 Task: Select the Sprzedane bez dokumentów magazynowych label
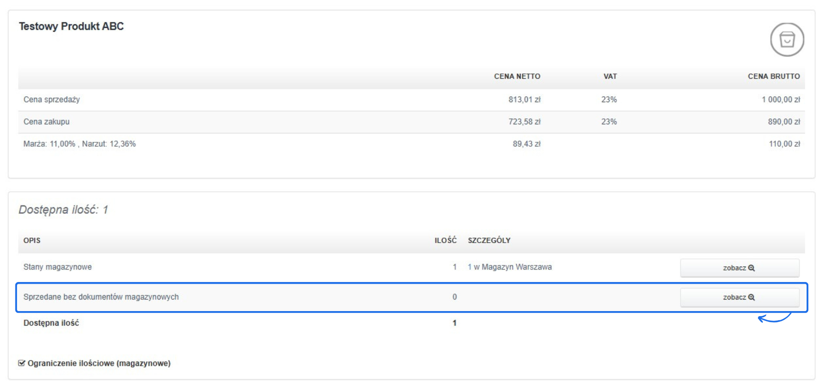pyautogui.click(x=101, y=297)
